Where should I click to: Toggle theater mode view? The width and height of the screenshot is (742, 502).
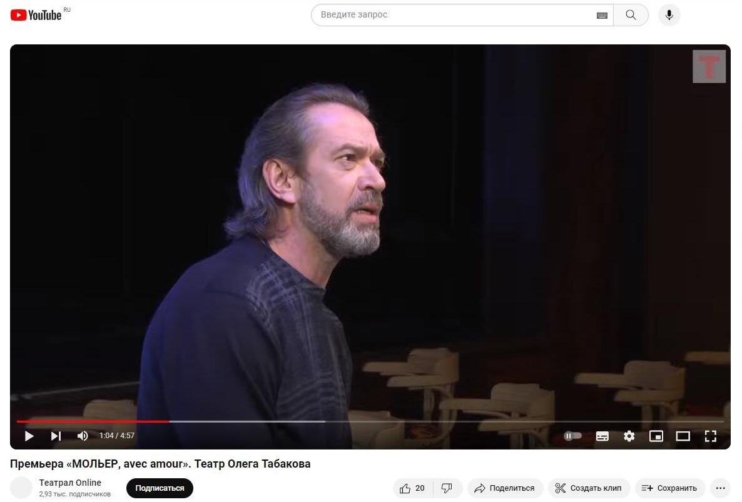pyautogui.click(x=683, y=436)
